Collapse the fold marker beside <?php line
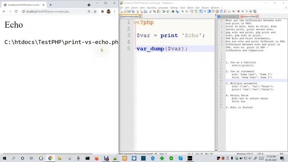 coord(135,22)
